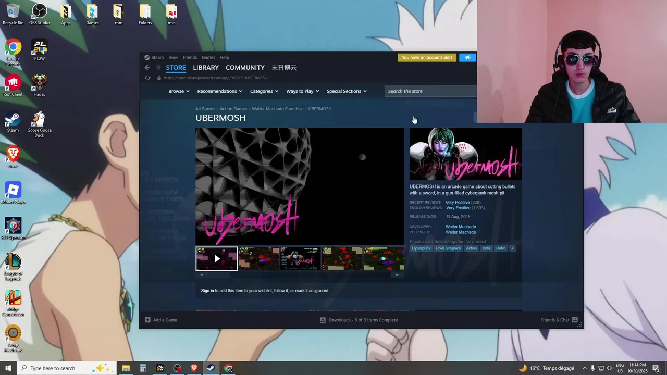667x375 pixels.
Task: Click the Search the store field
Action: (431, 91)
